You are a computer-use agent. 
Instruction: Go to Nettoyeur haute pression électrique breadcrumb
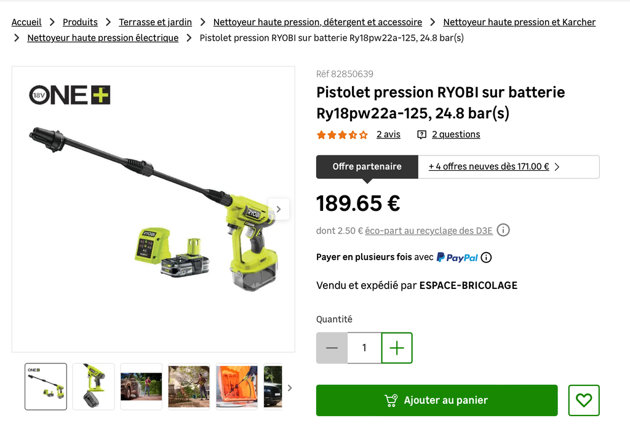pyautogui.click(x=103, y=37)
